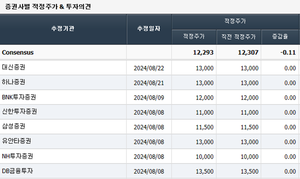Select the 유안타증권 row name
Viewport: 300px width, 179px height.
tap(16, 141)
